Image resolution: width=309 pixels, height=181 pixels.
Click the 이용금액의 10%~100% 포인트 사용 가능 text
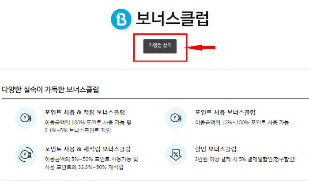click(x=242, y=123)
